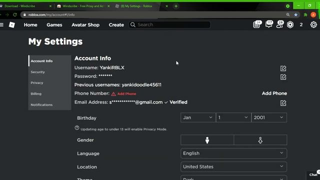Select the female gender option
Viewport: 320px width, 180px height.
260,140
